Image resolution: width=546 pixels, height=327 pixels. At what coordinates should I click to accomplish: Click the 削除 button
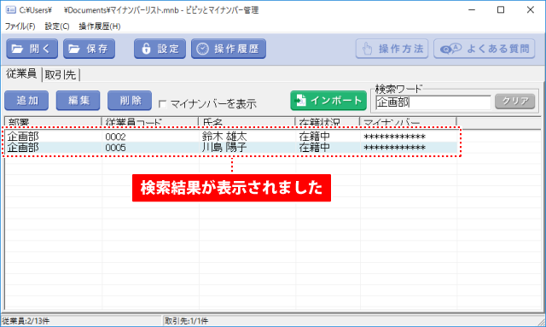(130, 101)
